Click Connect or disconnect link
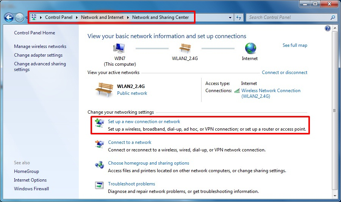341x202 pixels. point(285,72)
